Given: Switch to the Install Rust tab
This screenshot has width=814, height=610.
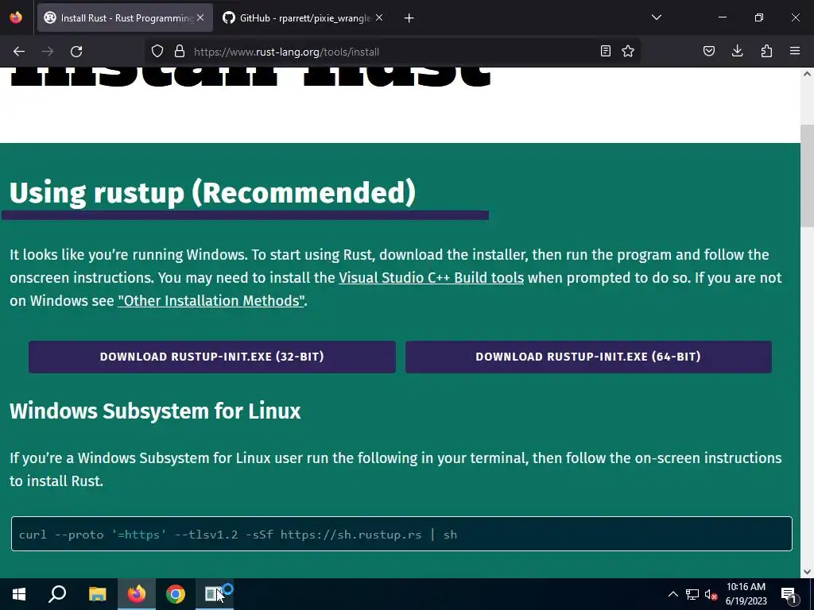Looking at the screenshot, I should pos(125,17).
